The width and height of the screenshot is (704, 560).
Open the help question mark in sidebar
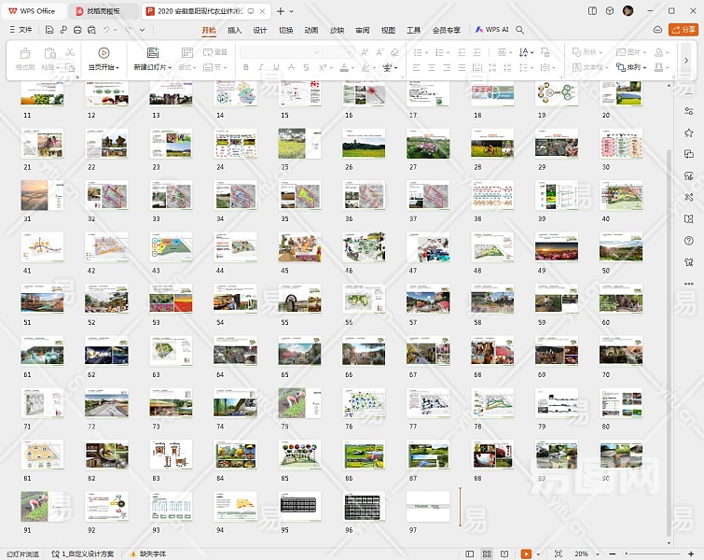(x=689, y=241)
